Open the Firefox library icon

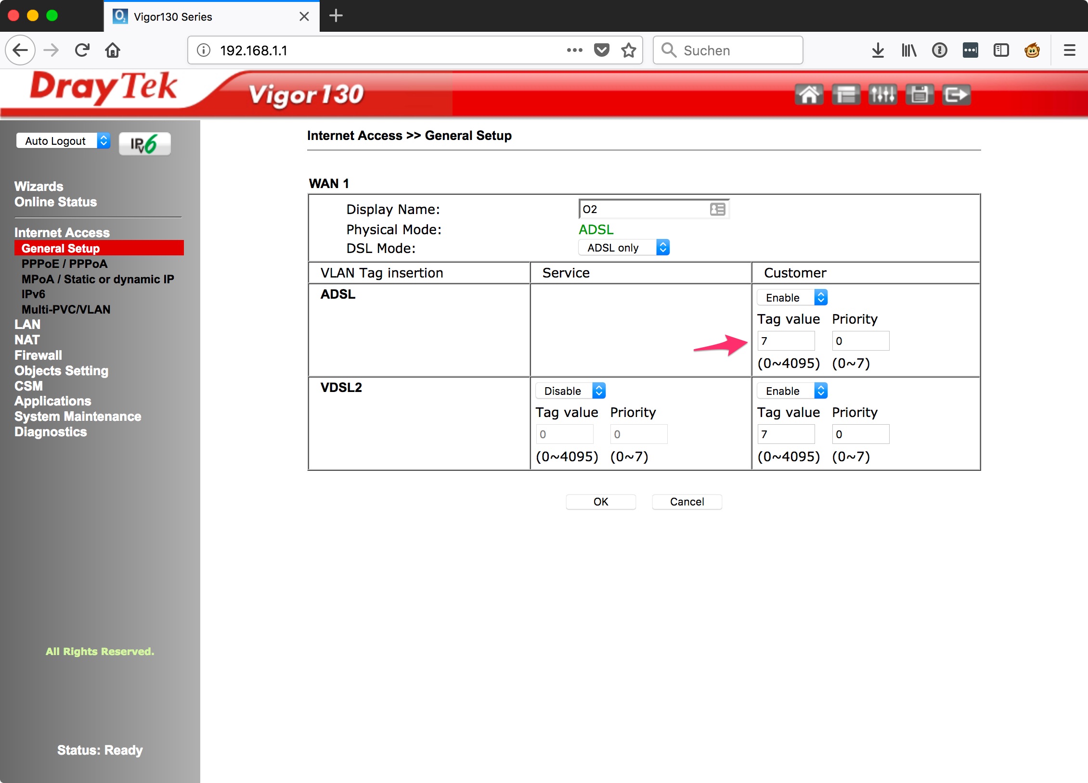pyautogui.click(x=909, y=50)
